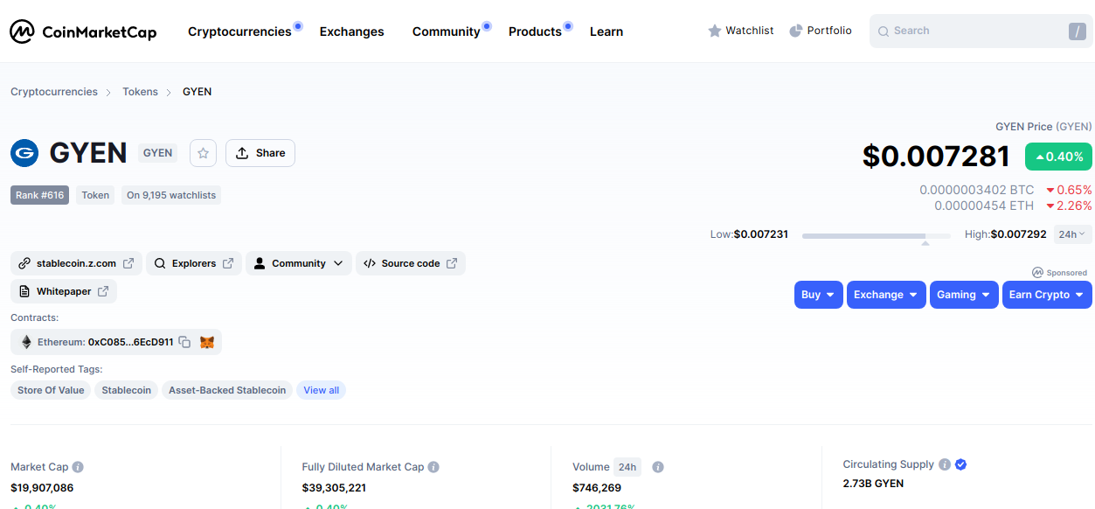The width and height of the screenshot is (1095, 509).
Task: Click the Volume info icon
Action: point(658,467)
